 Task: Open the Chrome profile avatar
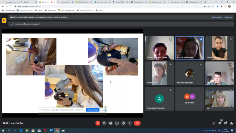tap(229, 7)
